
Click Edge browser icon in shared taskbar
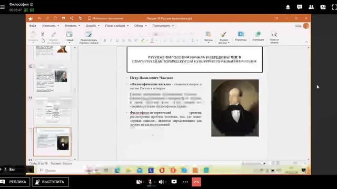[x=117, y=170]
